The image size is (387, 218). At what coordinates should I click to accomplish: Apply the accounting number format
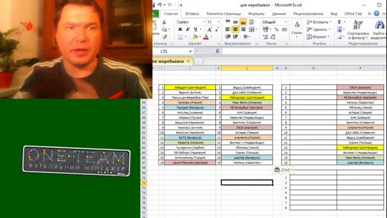tap(265, 30)
